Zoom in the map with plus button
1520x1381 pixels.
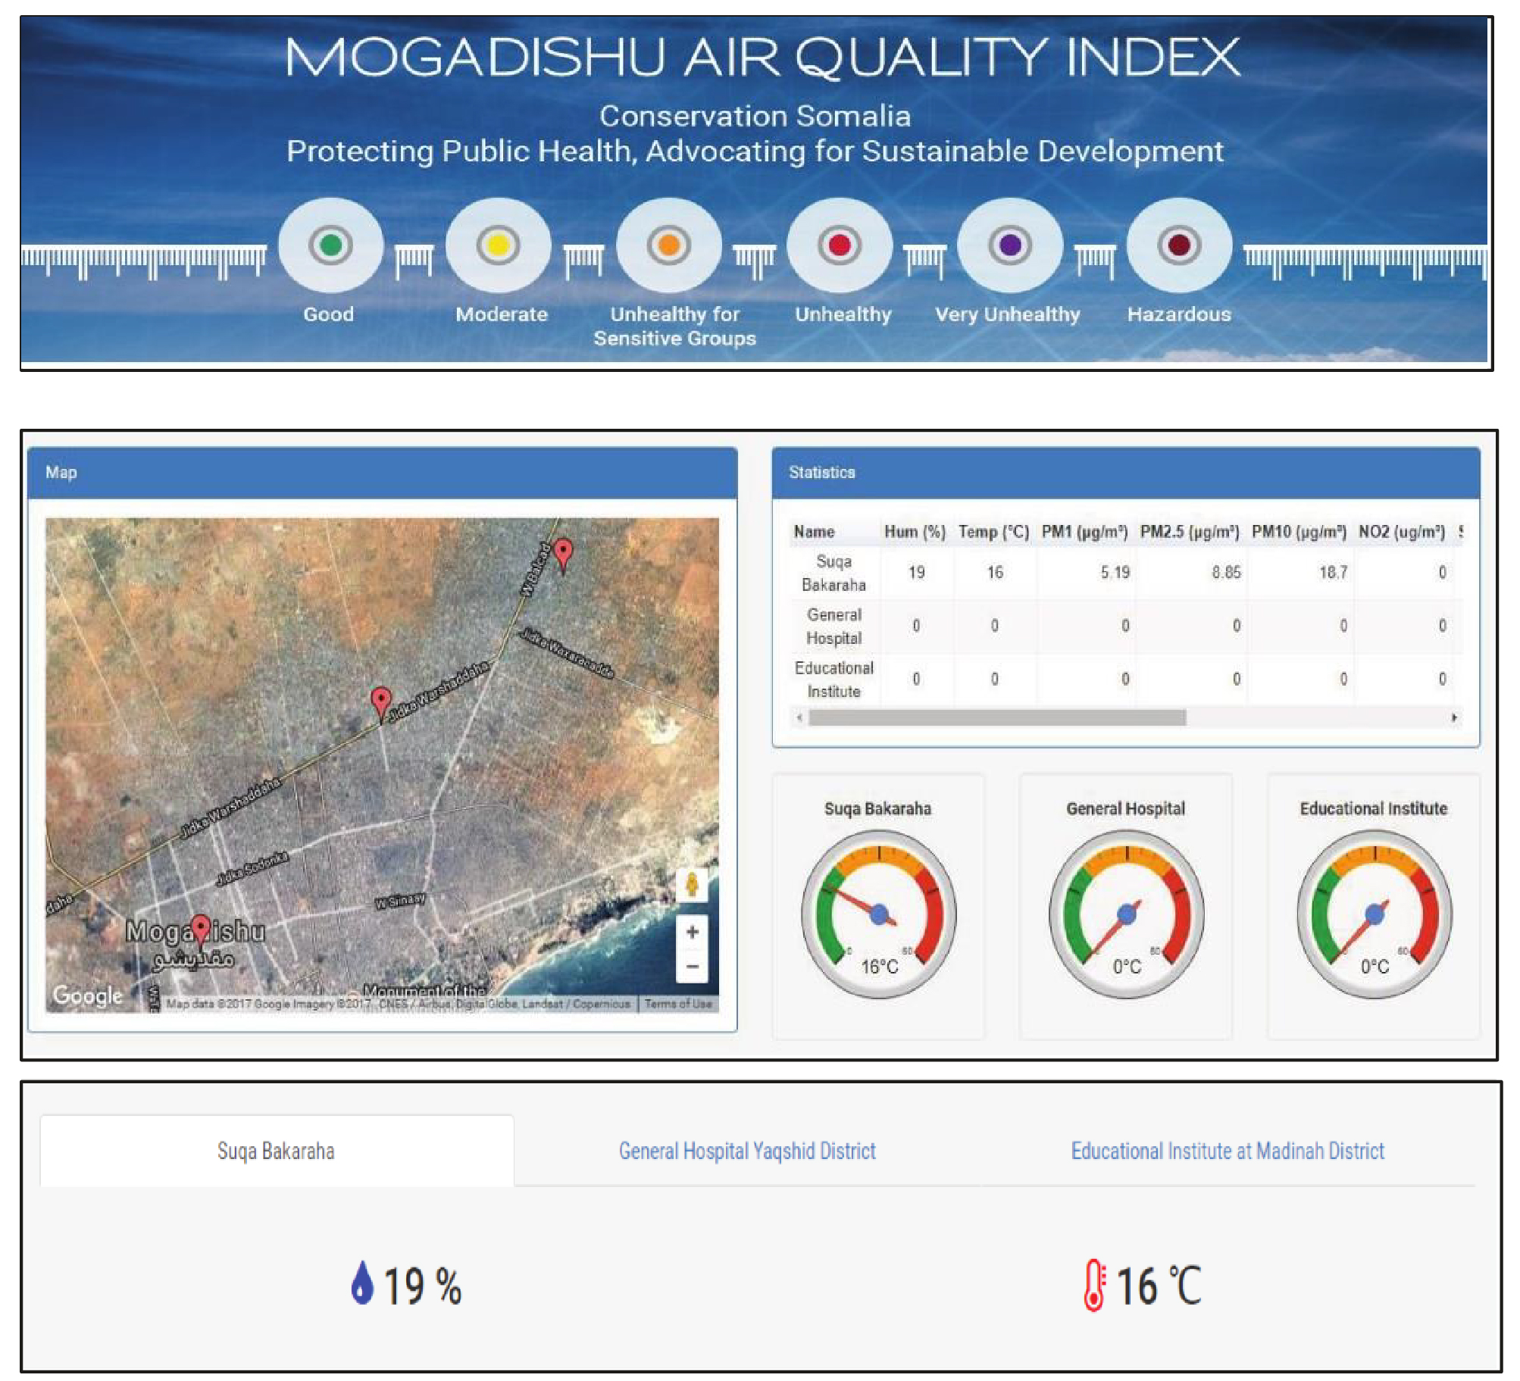pyautogui.click(x=692, y=933)
